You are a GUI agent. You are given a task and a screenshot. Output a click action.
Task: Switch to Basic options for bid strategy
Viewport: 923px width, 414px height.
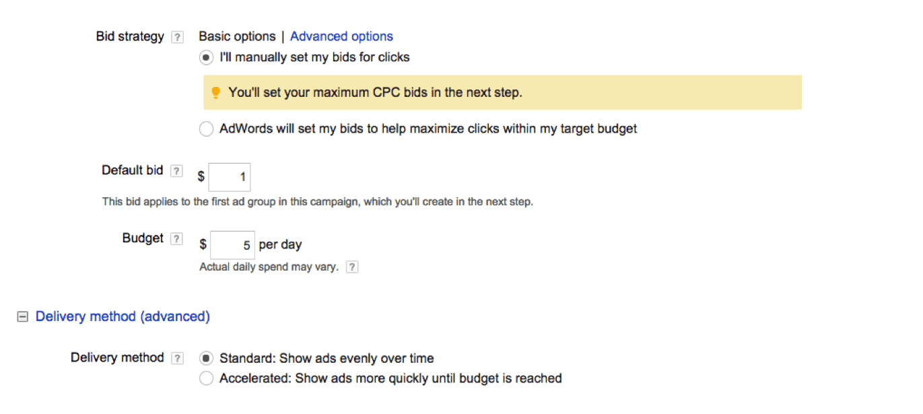(x=237, y=36)
